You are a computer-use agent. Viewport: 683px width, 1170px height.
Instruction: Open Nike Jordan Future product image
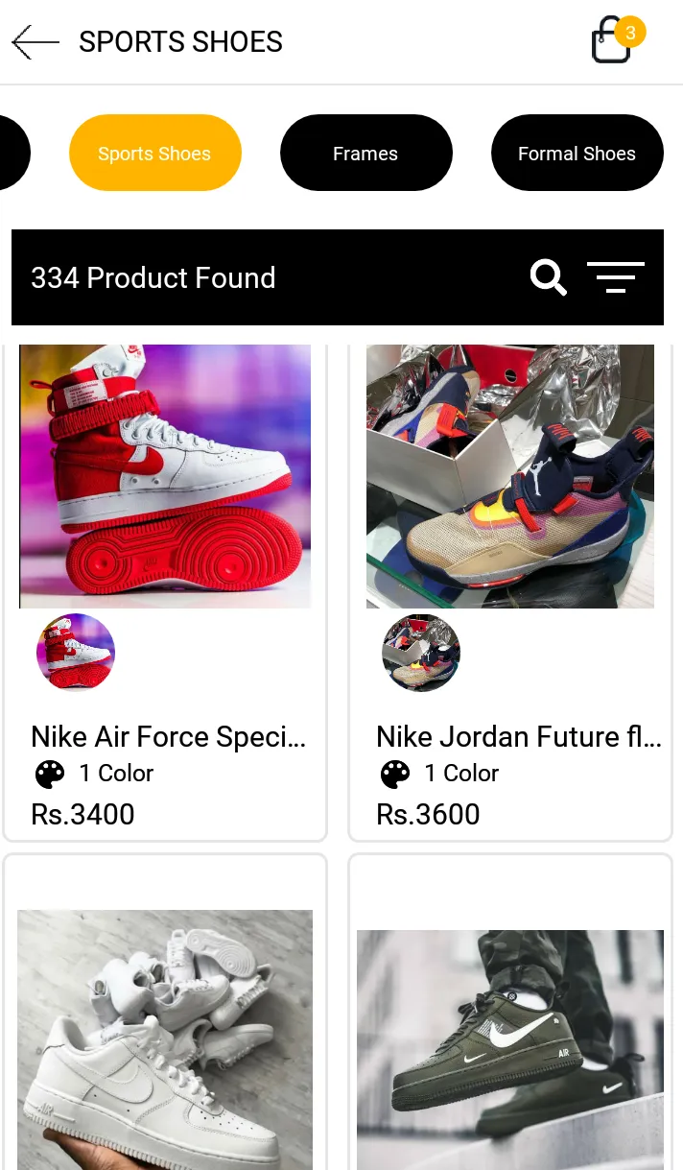510,476
